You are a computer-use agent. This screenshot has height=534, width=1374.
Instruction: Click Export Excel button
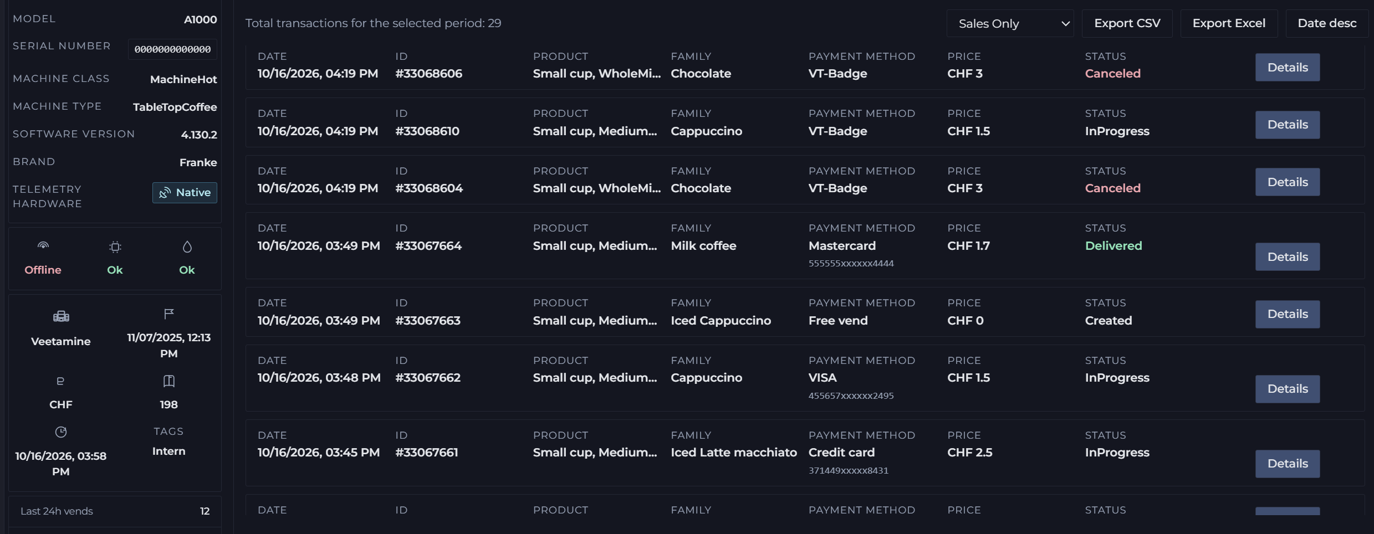[1229, 23]
